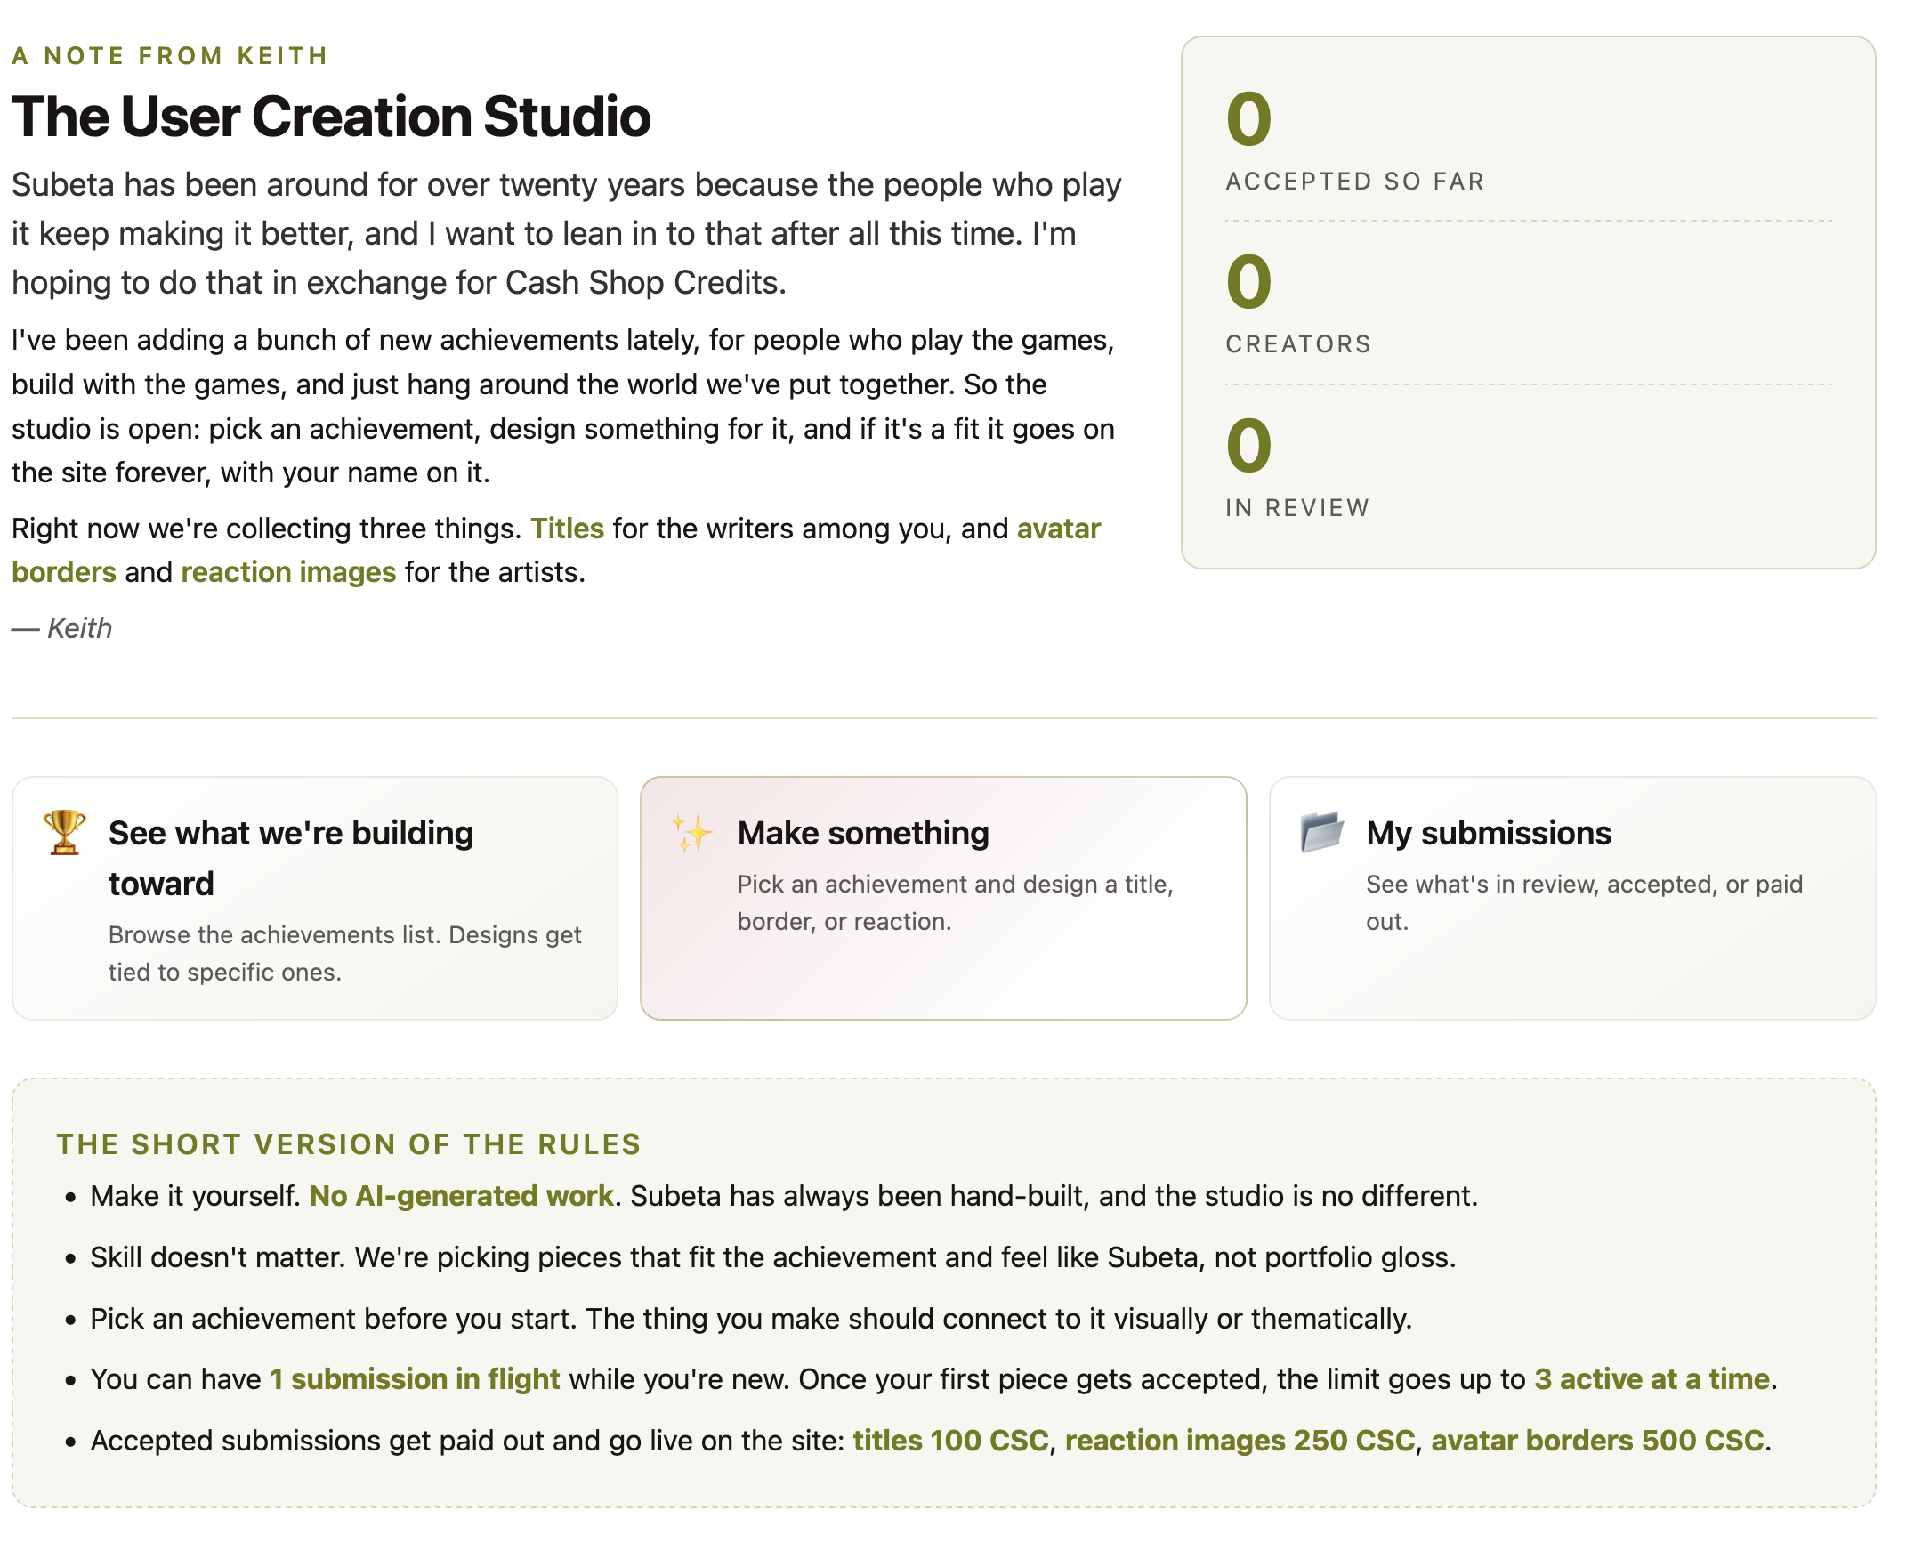This screenshot has width=1906, height=1559.
Task: Click the paragraph starting 'I've been adding a bunch'
Action: pos(564,408)
